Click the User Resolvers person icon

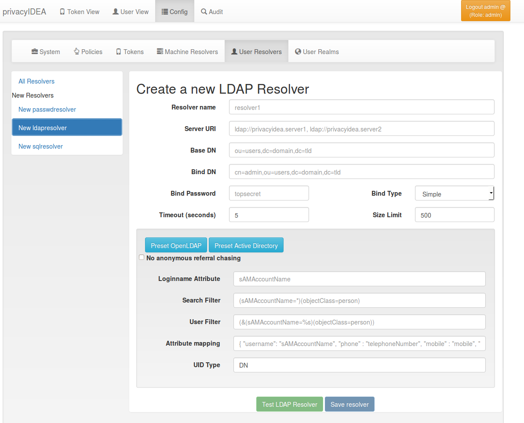click(x=234, y=51)
